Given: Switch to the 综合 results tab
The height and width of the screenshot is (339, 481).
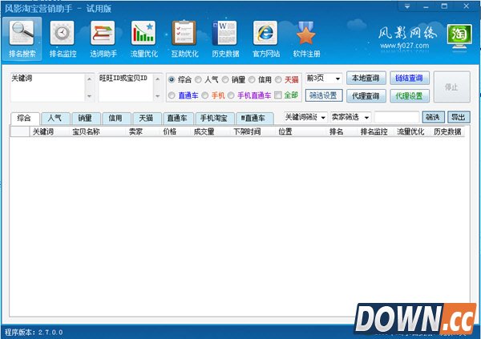Looking at the screenshot, I should click(x=25, y=118).
